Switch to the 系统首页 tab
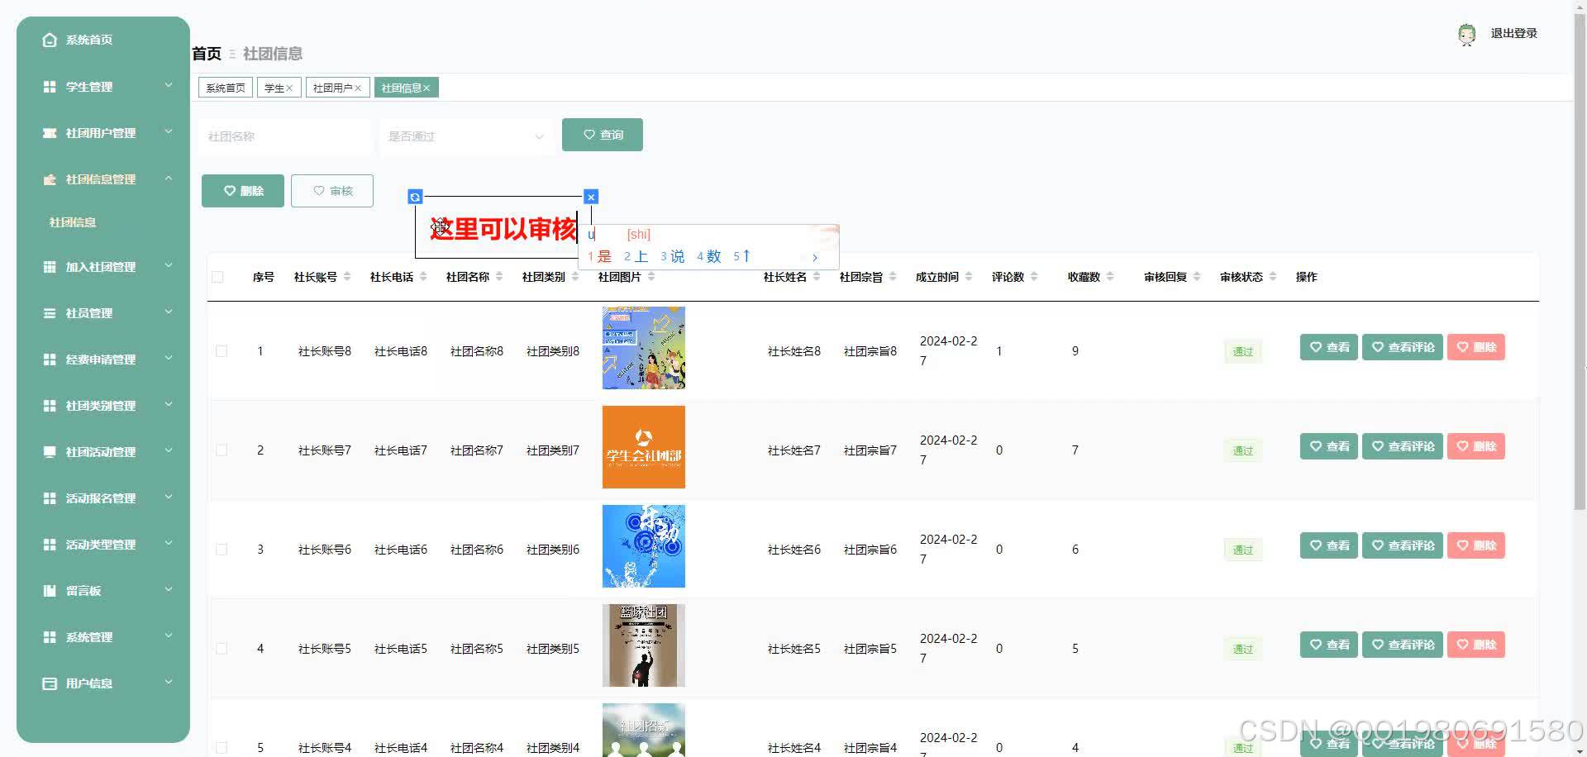The height and width of the screenshot is (757, 1587). click(224, 87)
